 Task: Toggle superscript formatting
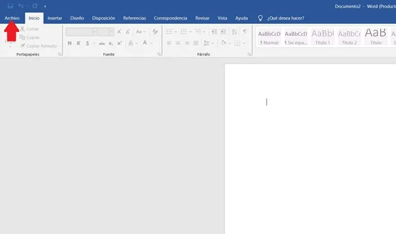point(119,44)
